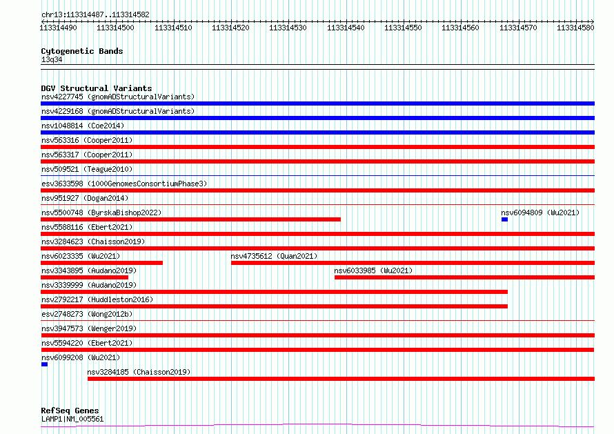Select nsv5500748 (ByrskaBishop2022) label

[x=101, y=213]
